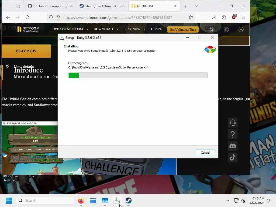Open the DOWNLOAD nav item
276x207 pixels.
coord(103,29)
